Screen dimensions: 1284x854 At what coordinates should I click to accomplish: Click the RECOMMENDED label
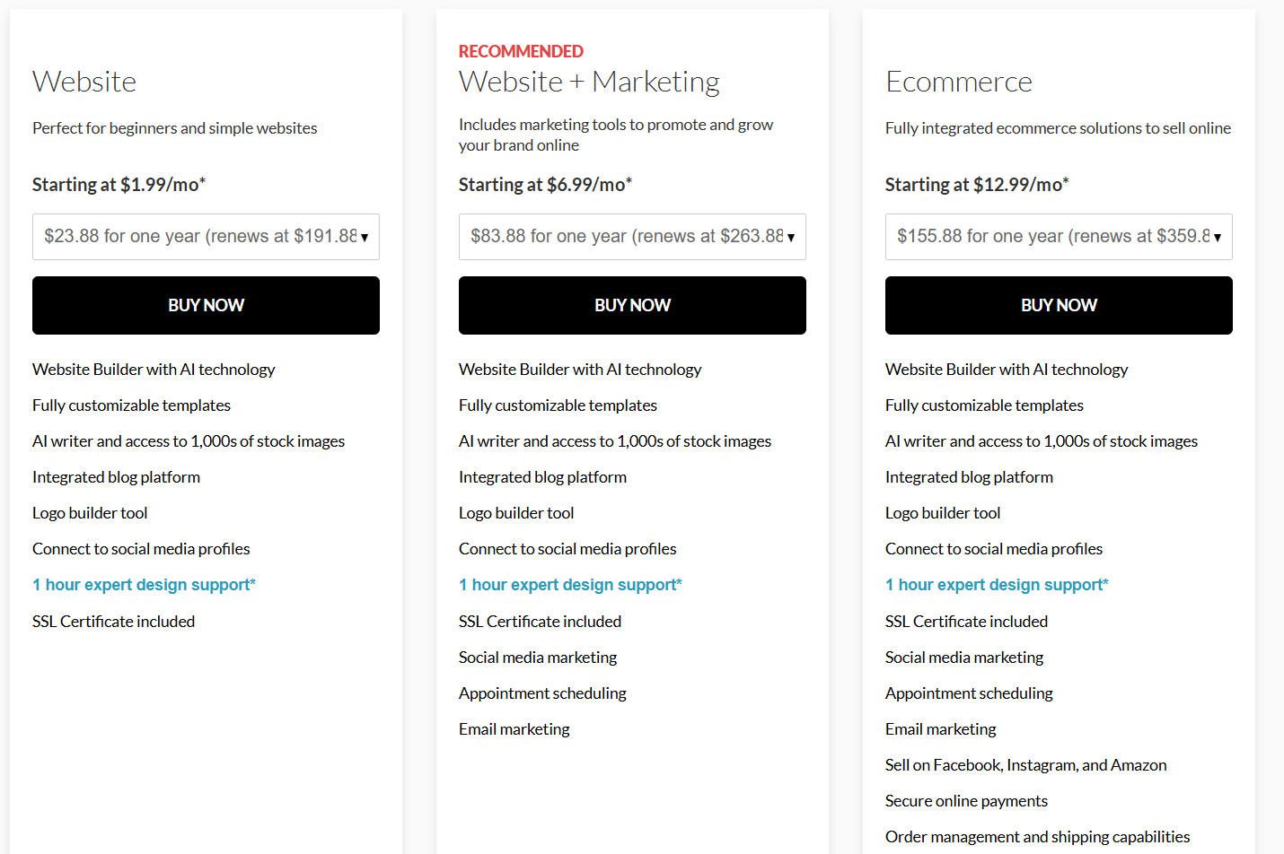[x=521, y=51]
